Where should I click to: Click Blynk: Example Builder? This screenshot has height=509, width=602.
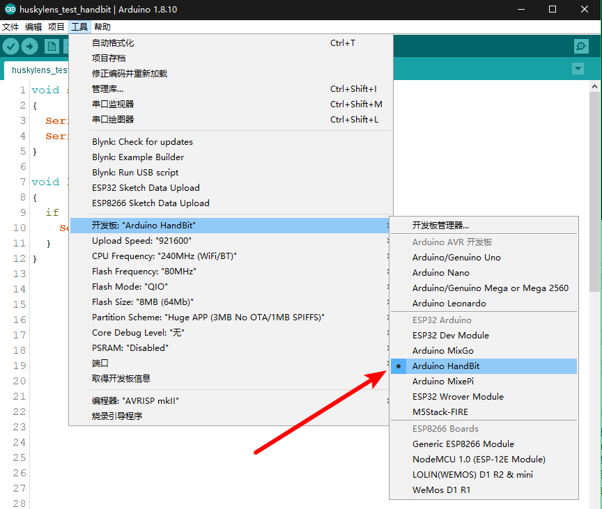tap(231, 157)
